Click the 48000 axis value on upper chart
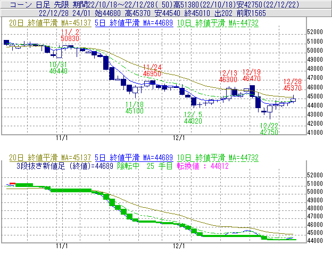 pyautogui.click(x=315, y=68)
